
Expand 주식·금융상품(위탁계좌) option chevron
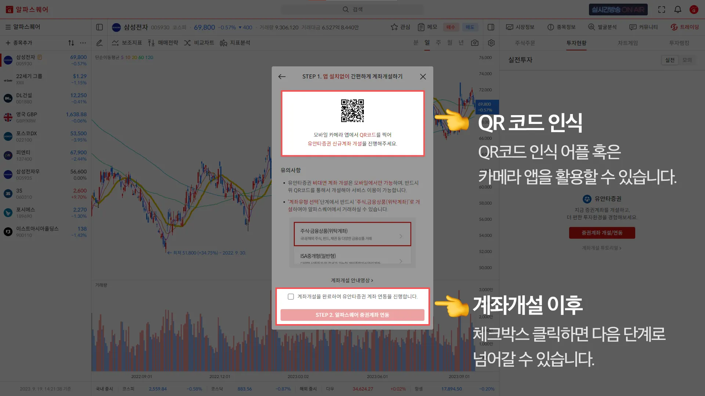point(401,236)
